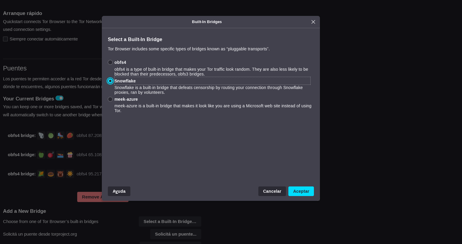This screenshot has height=244, width=462.
Task: Click the popcorn emoji icon
Action: pos(70,155)
